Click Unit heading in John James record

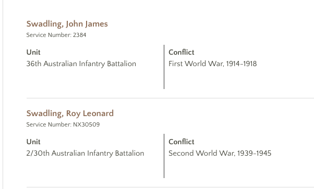click(33, 52)
